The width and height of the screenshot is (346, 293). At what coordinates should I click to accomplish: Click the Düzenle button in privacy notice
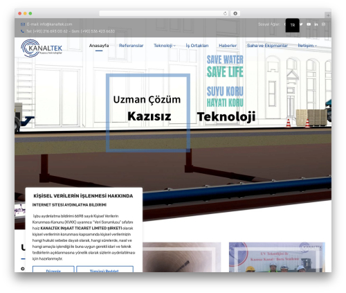(x=53, y=269)
